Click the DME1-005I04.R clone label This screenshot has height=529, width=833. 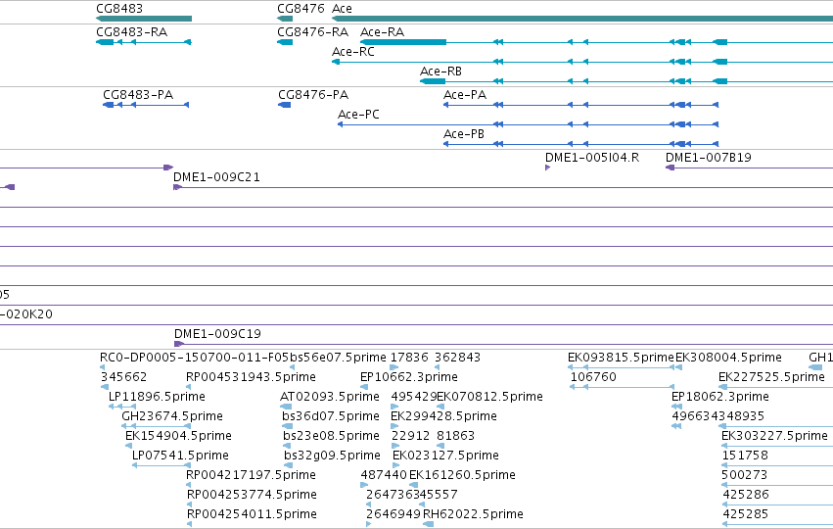(592, 158)
